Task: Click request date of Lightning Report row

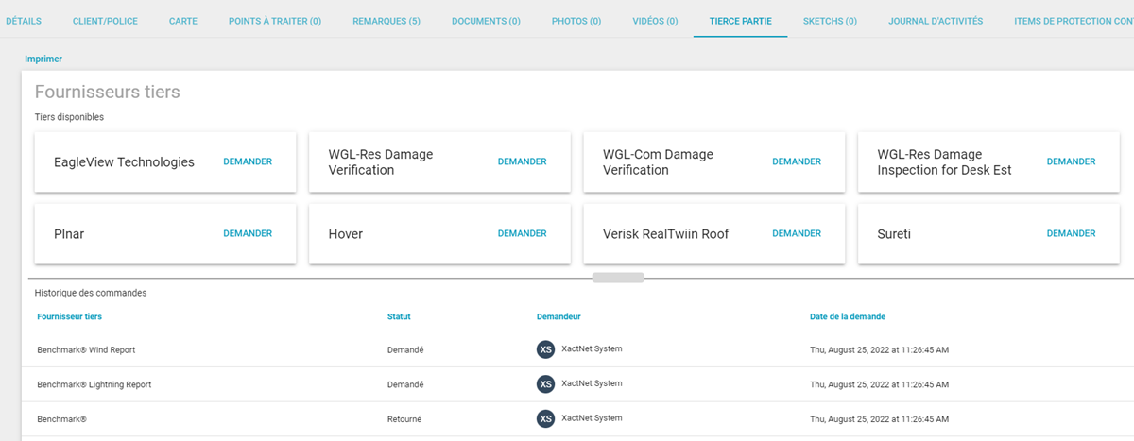Action: tap(879, 384)
